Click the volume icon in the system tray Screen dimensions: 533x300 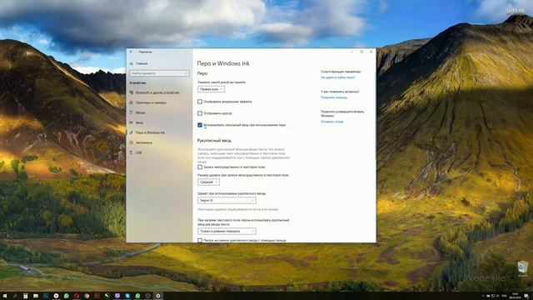pos(498,296)
